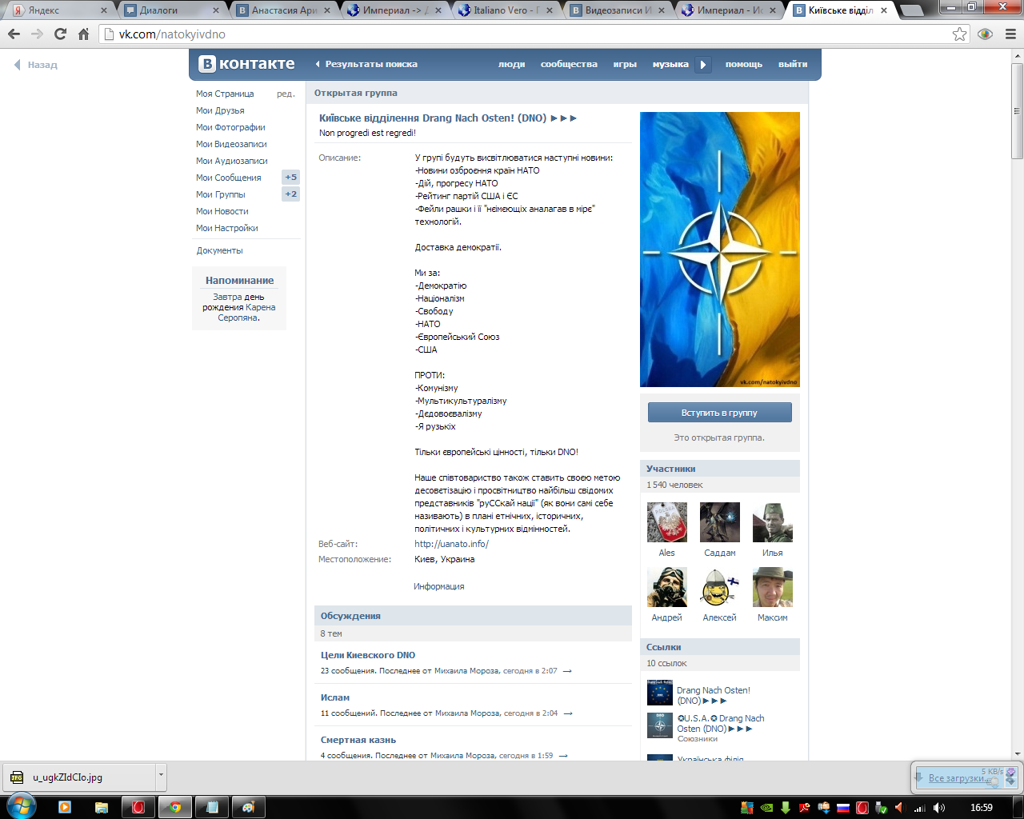Open Документы in sidebar

[220, 250]
